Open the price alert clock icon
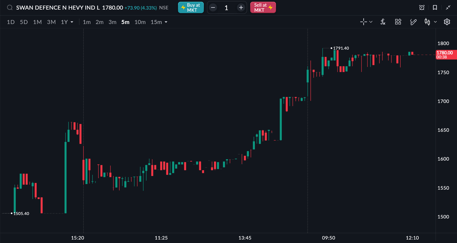 click(x=422, y=7)
